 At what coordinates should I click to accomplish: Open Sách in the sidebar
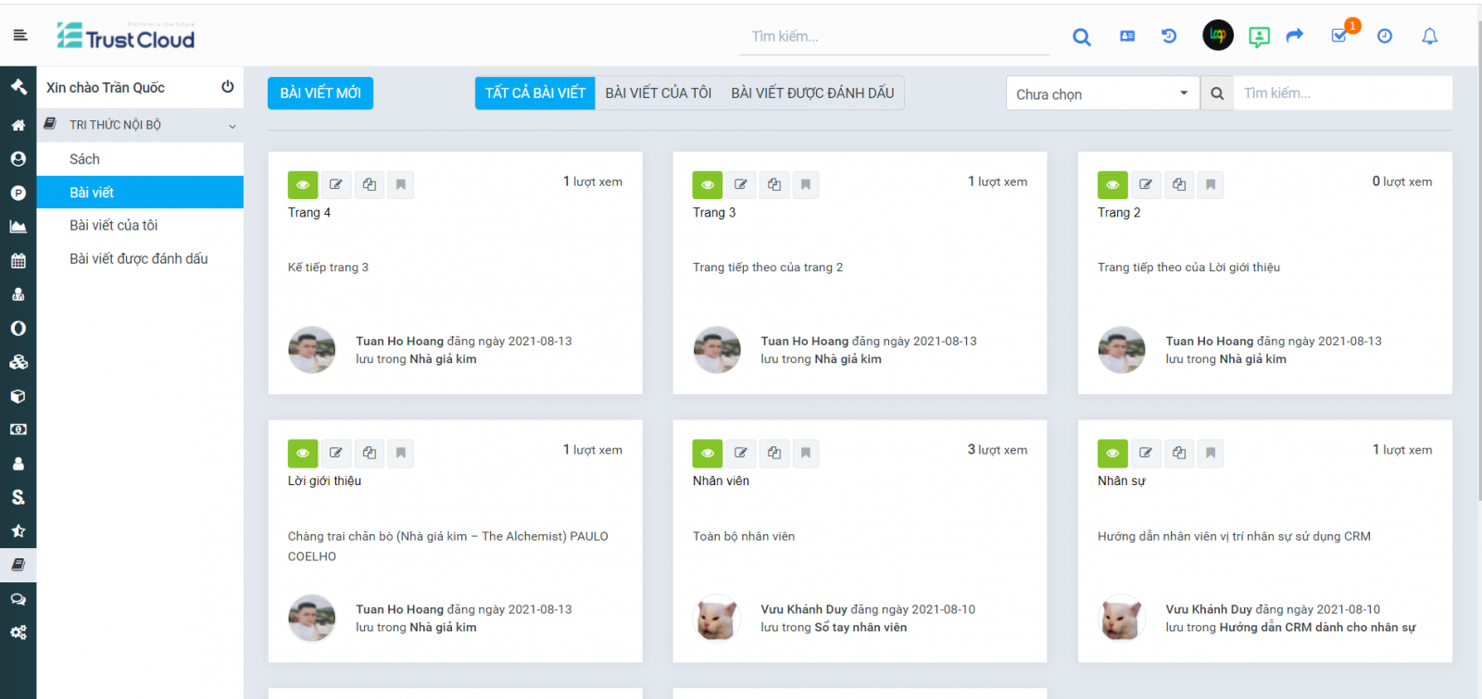[84, 159]
